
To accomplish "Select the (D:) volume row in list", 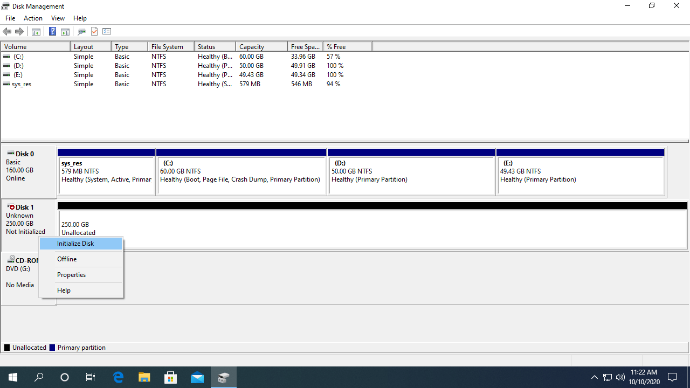I will tap(19, 66).
